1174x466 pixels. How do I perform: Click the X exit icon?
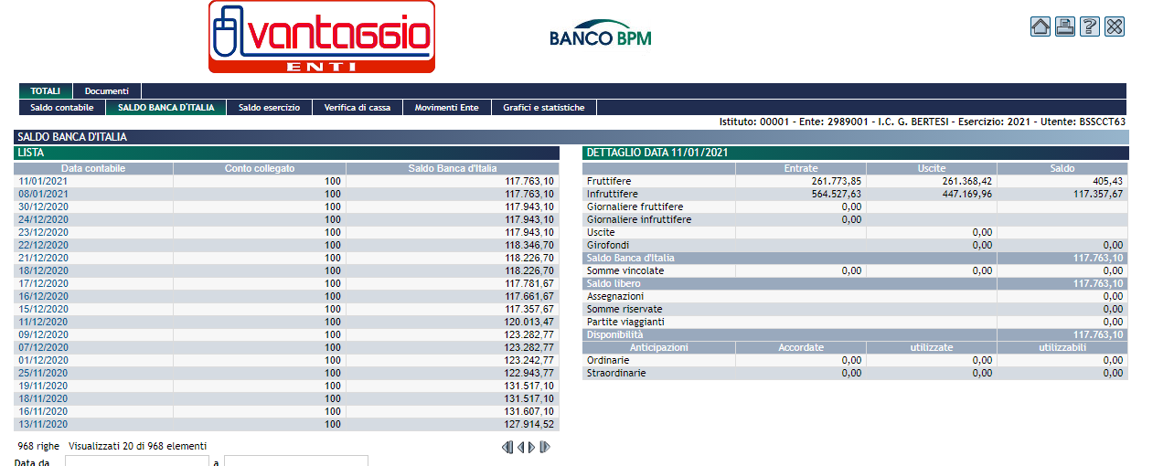(1115, 26)
